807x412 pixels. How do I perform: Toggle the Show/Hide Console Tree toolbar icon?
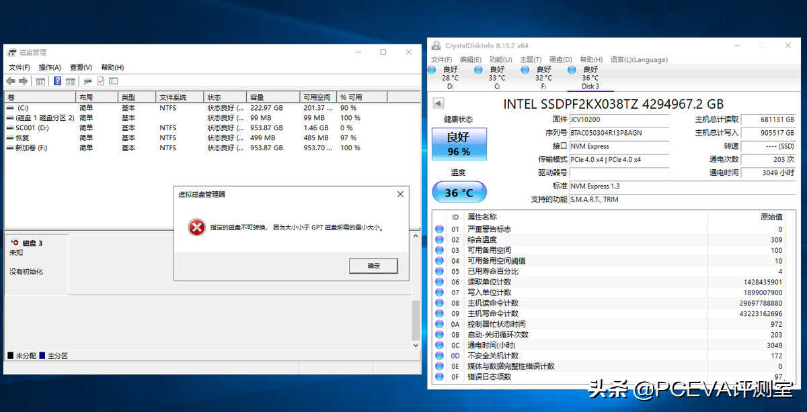[x=40, y=81]
